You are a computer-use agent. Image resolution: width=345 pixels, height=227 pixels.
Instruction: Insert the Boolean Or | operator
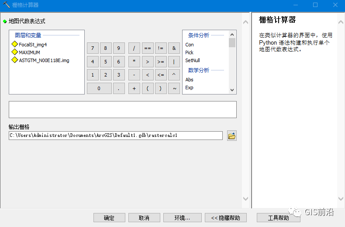(174, 62)
